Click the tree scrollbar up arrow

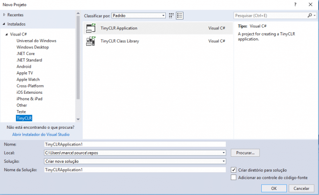[78, 13]
